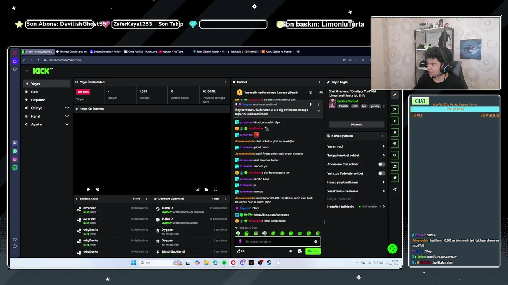Go back in browser navigation
The image size is (508, 285).
pyautogui.click(x=24, y=60)
